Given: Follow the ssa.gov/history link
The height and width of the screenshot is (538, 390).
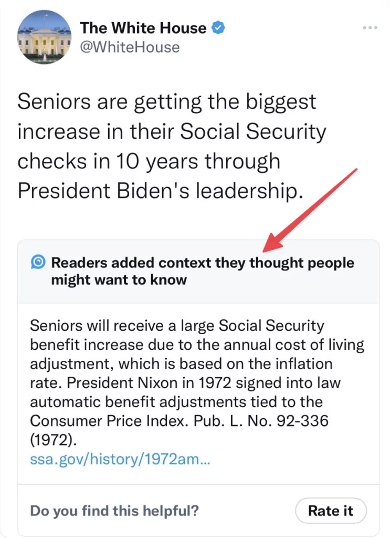Looking at the screenshot, I should 120,459.
